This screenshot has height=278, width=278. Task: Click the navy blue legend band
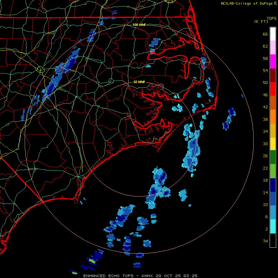click(x=273, y=185)
